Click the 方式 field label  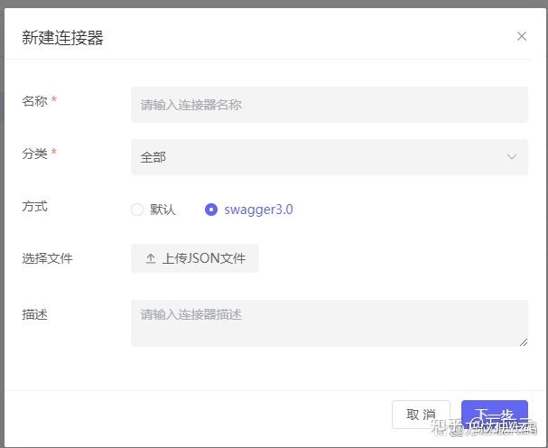coord(34,206)
